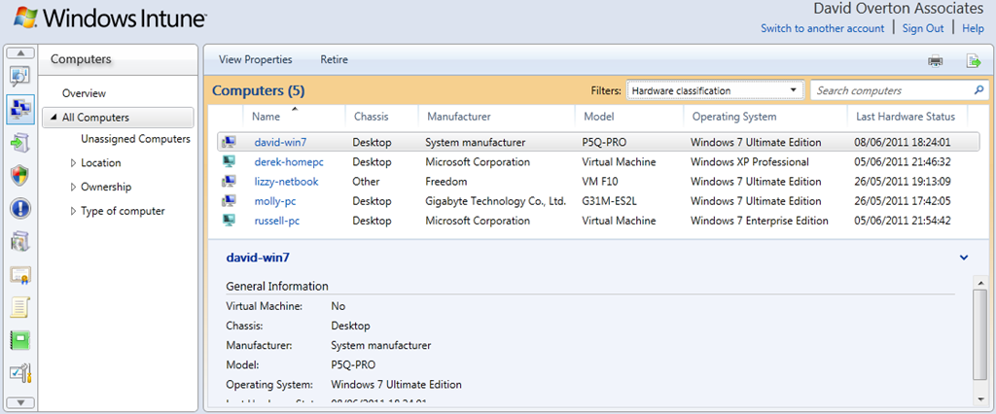Open the Policy scroll icon

20,308
